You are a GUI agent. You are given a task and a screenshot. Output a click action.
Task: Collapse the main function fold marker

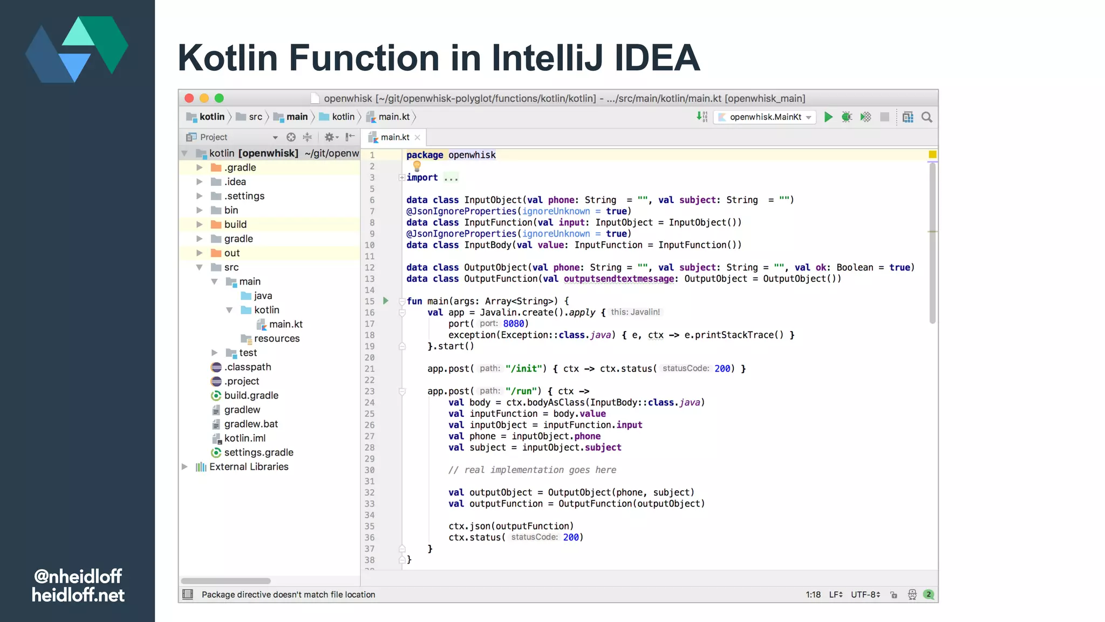click(402, 301)
